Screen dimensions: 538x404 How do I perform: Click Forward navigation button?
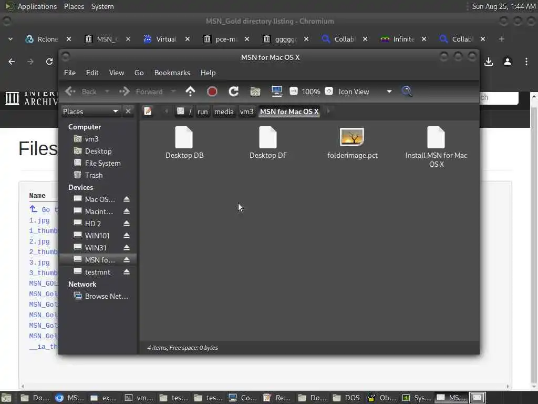141,92
